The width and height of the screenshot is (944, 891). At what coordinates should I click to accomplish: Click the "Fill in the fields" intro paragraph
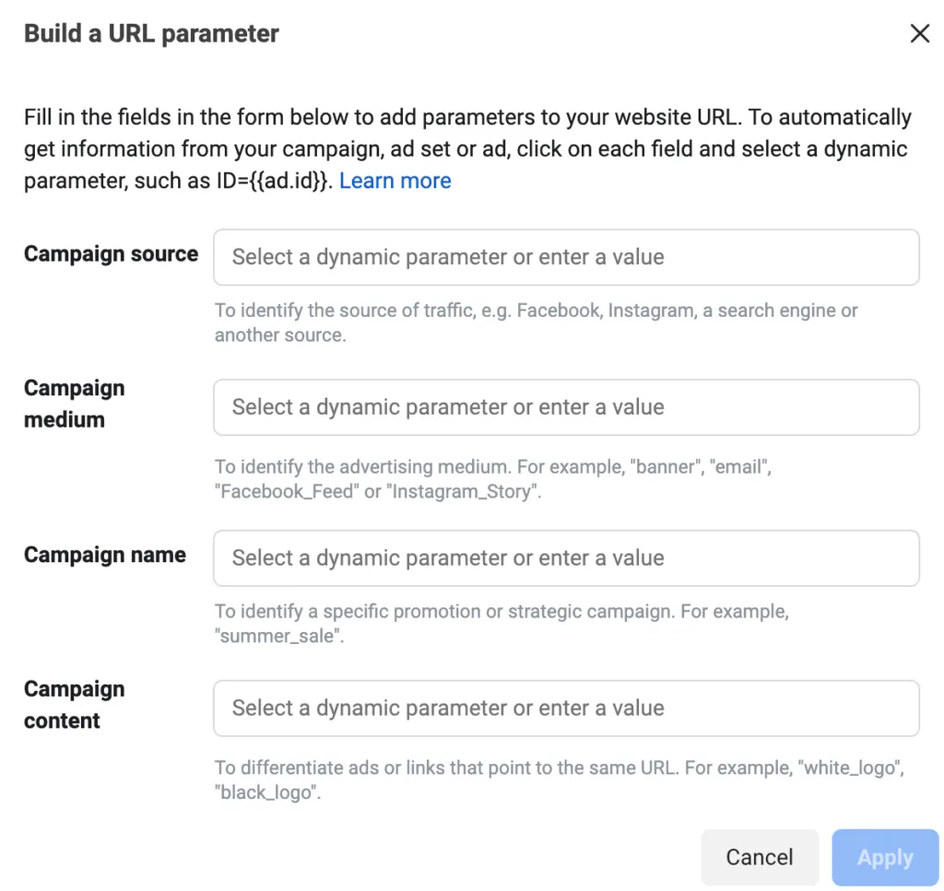[x=467, y=148]
